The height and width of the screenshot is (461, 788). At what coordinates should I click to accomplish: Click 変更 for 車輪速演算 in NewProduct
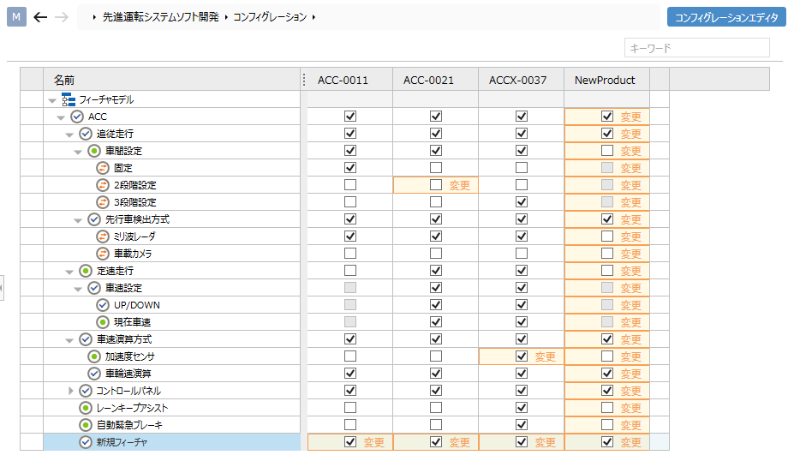pyautogui.click(x=630, y=374)
